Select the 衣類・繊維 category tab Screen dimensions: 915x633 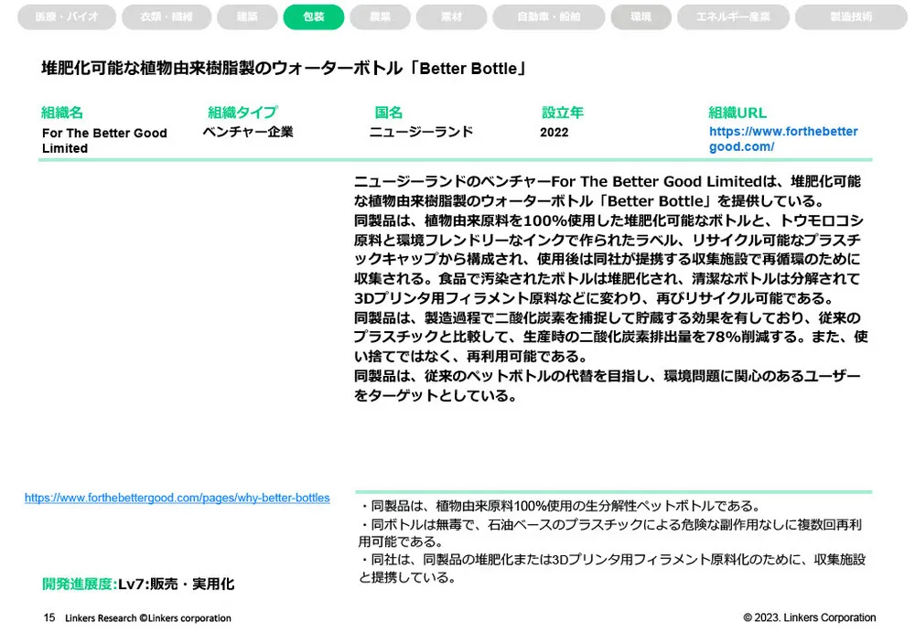click(x=167, y=16)
